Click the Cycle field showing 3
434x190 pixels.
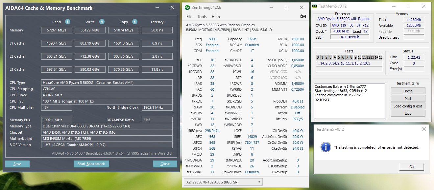point(414,63)
